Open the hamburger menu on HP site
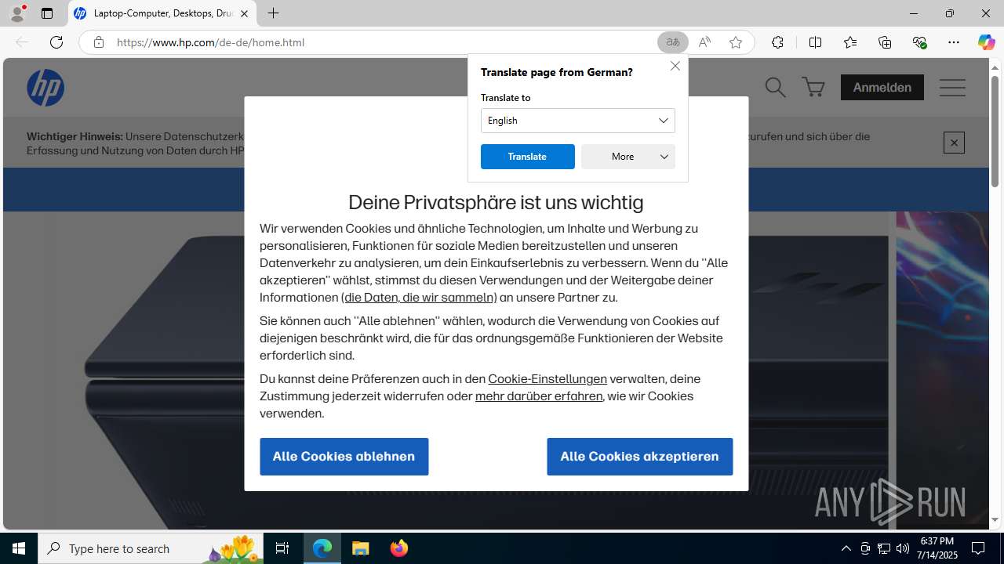1004x564 pixels. (x=952, y=87)
